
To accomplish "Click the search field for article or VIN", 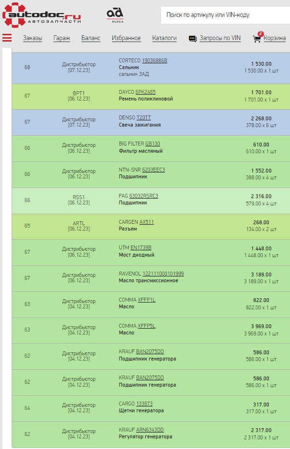I will pyautogui.click(x=225, y=15).
